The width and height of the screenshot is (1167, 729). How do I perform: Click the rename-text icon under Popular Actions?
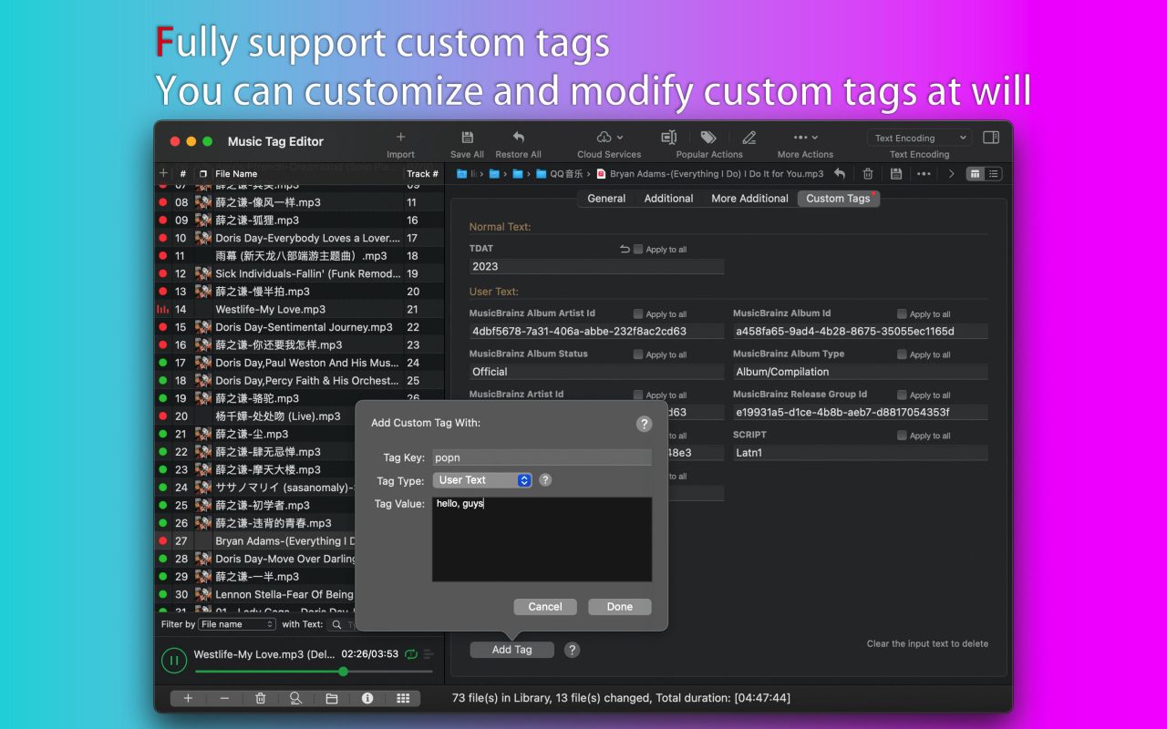668,138
